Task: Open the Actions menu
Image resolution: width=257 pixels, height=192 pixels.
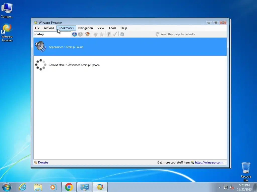Action: (49, 28)
